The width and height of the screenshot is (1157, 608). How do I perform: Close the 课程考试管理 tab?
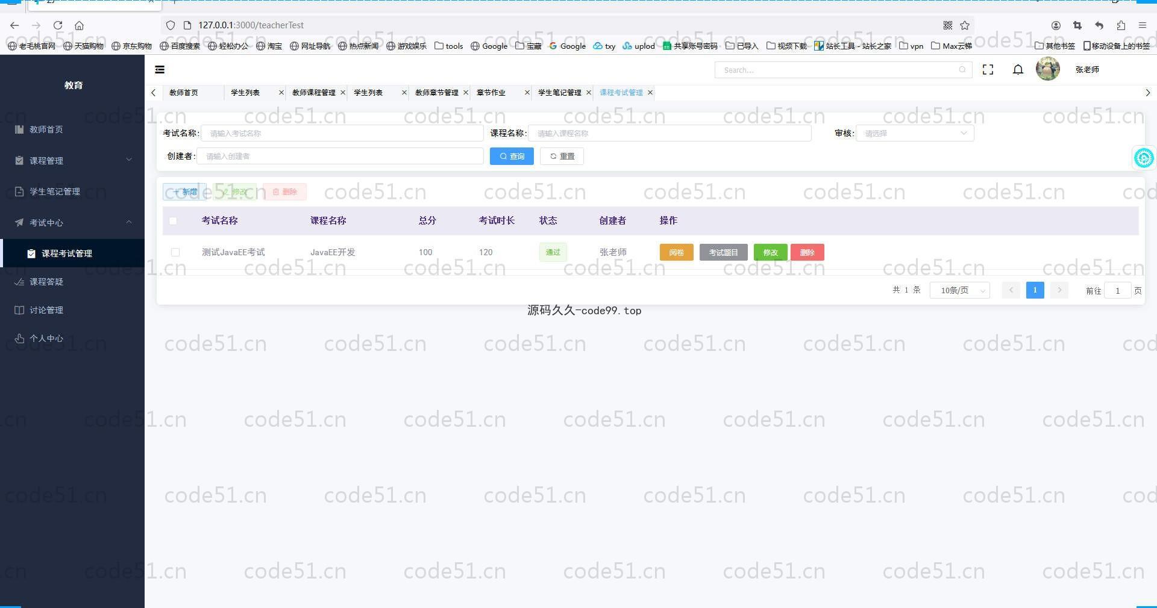[x=650, y=93]
